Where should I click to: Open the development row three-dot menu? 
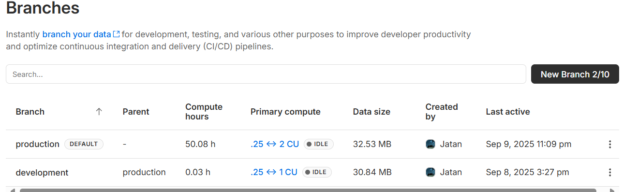tap(609, 172)
